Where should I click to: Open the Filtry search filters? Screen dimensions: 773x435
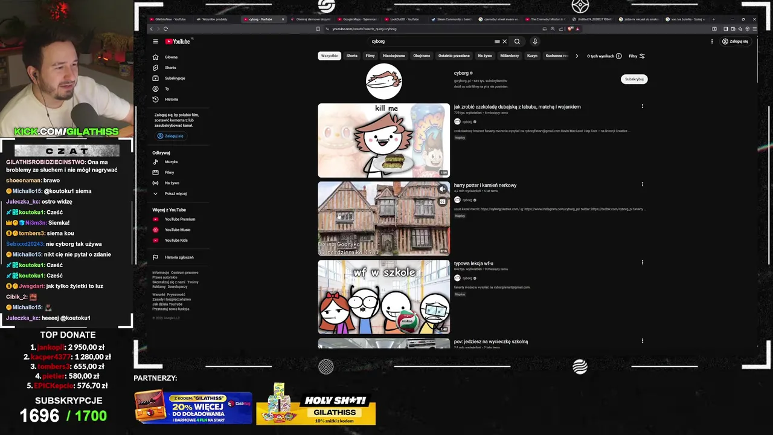(x=637, y=56)
